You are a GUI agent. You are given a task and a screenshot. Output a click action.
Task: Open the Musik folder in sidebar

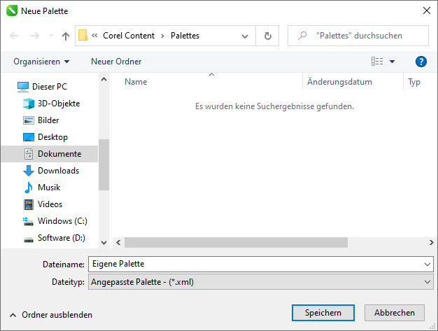click(48, 188)
